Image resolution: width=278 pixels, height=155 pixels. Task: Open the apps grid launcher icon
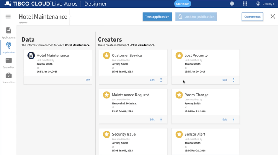pos(245,4)
